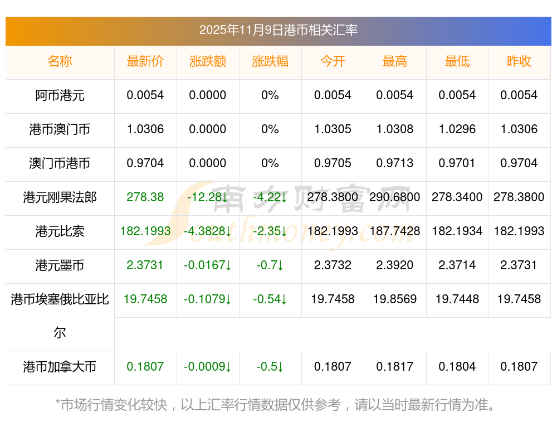Viewport: 557px width, 422px height.
Task: Click the market disclaimer footnote text
Action: [x=276, y=405]
